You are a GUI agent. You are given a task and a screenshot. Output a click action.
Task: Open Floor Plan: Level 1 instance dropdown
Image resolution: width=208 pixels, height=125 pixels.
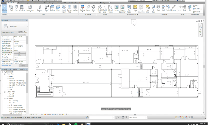[x=9, y=32]
